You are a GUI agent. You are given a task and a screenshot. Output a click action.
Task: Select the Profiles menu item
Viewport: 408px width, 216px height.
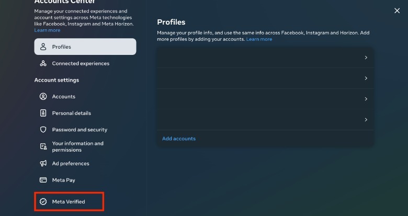click(x=85, y=47)
